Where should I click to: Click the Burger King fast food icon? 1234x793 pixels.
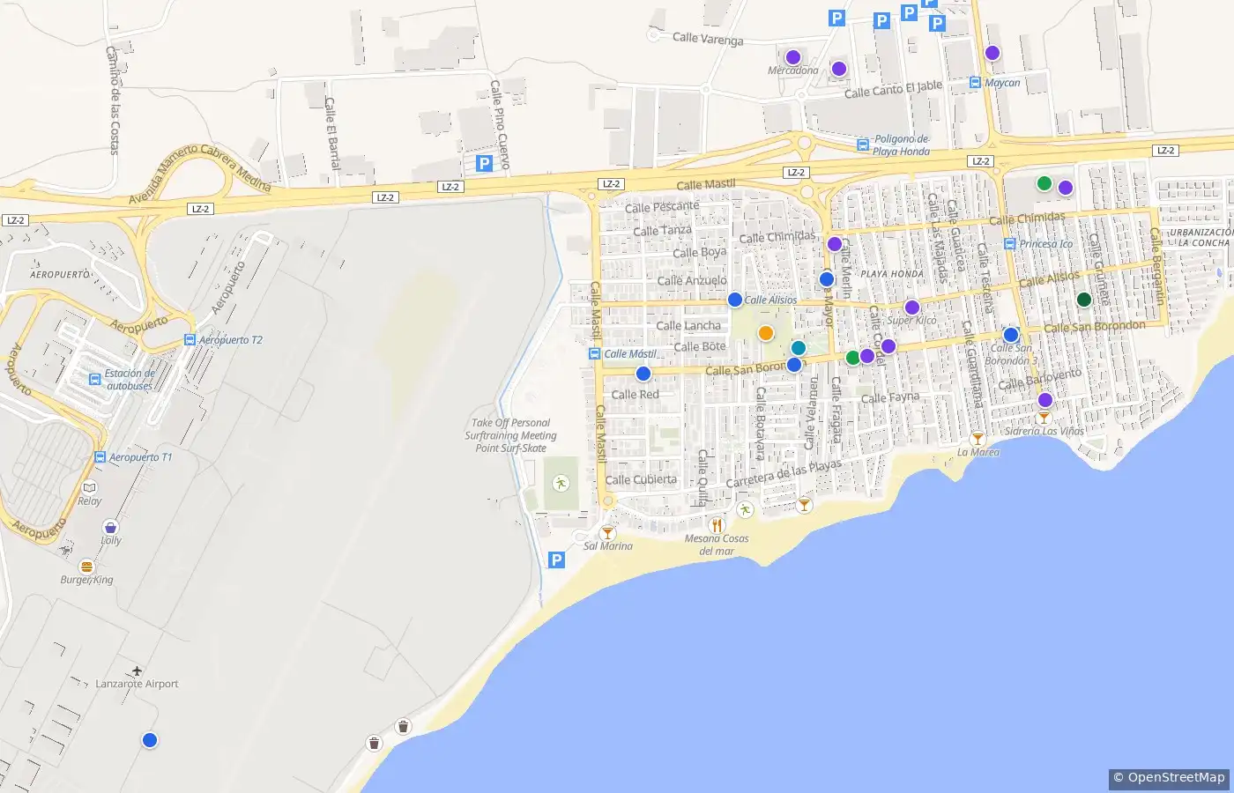[86, 567]
